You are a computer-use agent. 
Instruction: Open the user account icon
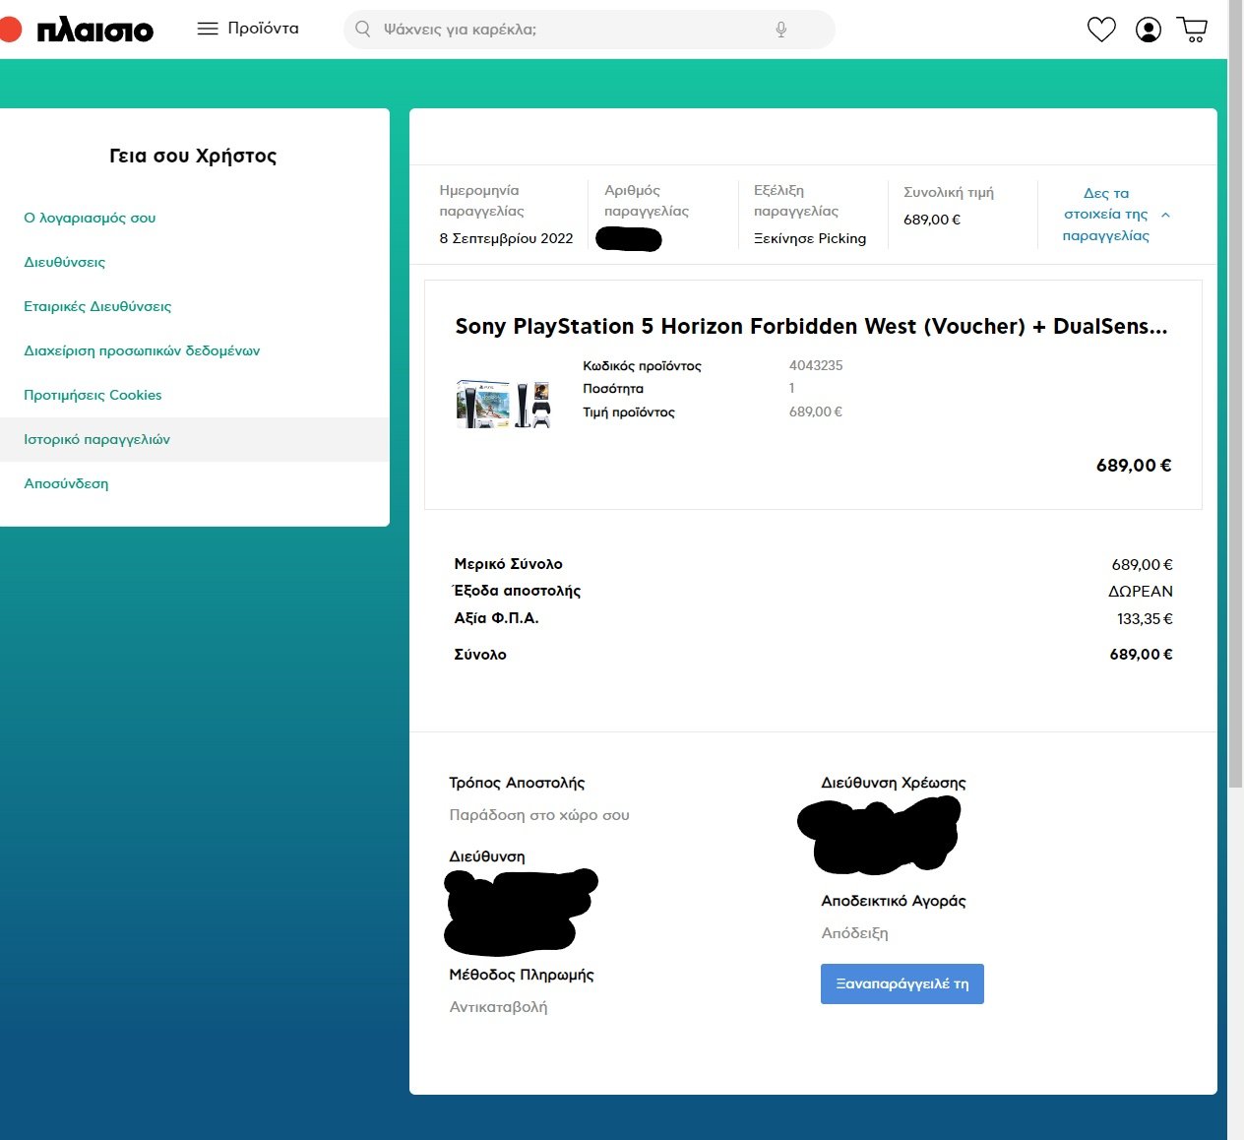click(1148, 30)
